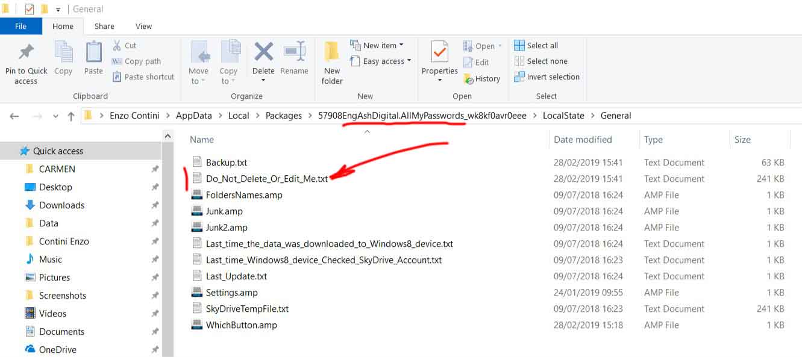Click the Pin to Quick access icon
This screenshot has height=357, width=802.
coord(26,52)
